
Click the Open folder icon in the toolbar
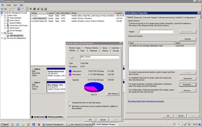[x=38, y=9]
